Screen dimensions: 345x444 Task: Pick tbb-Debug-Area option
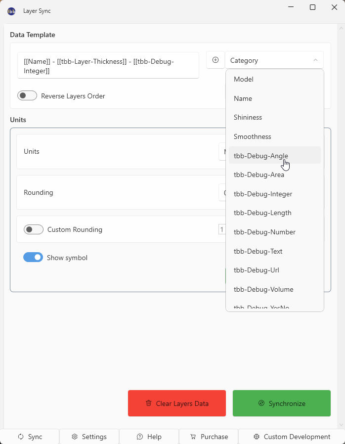click(274, 175)
